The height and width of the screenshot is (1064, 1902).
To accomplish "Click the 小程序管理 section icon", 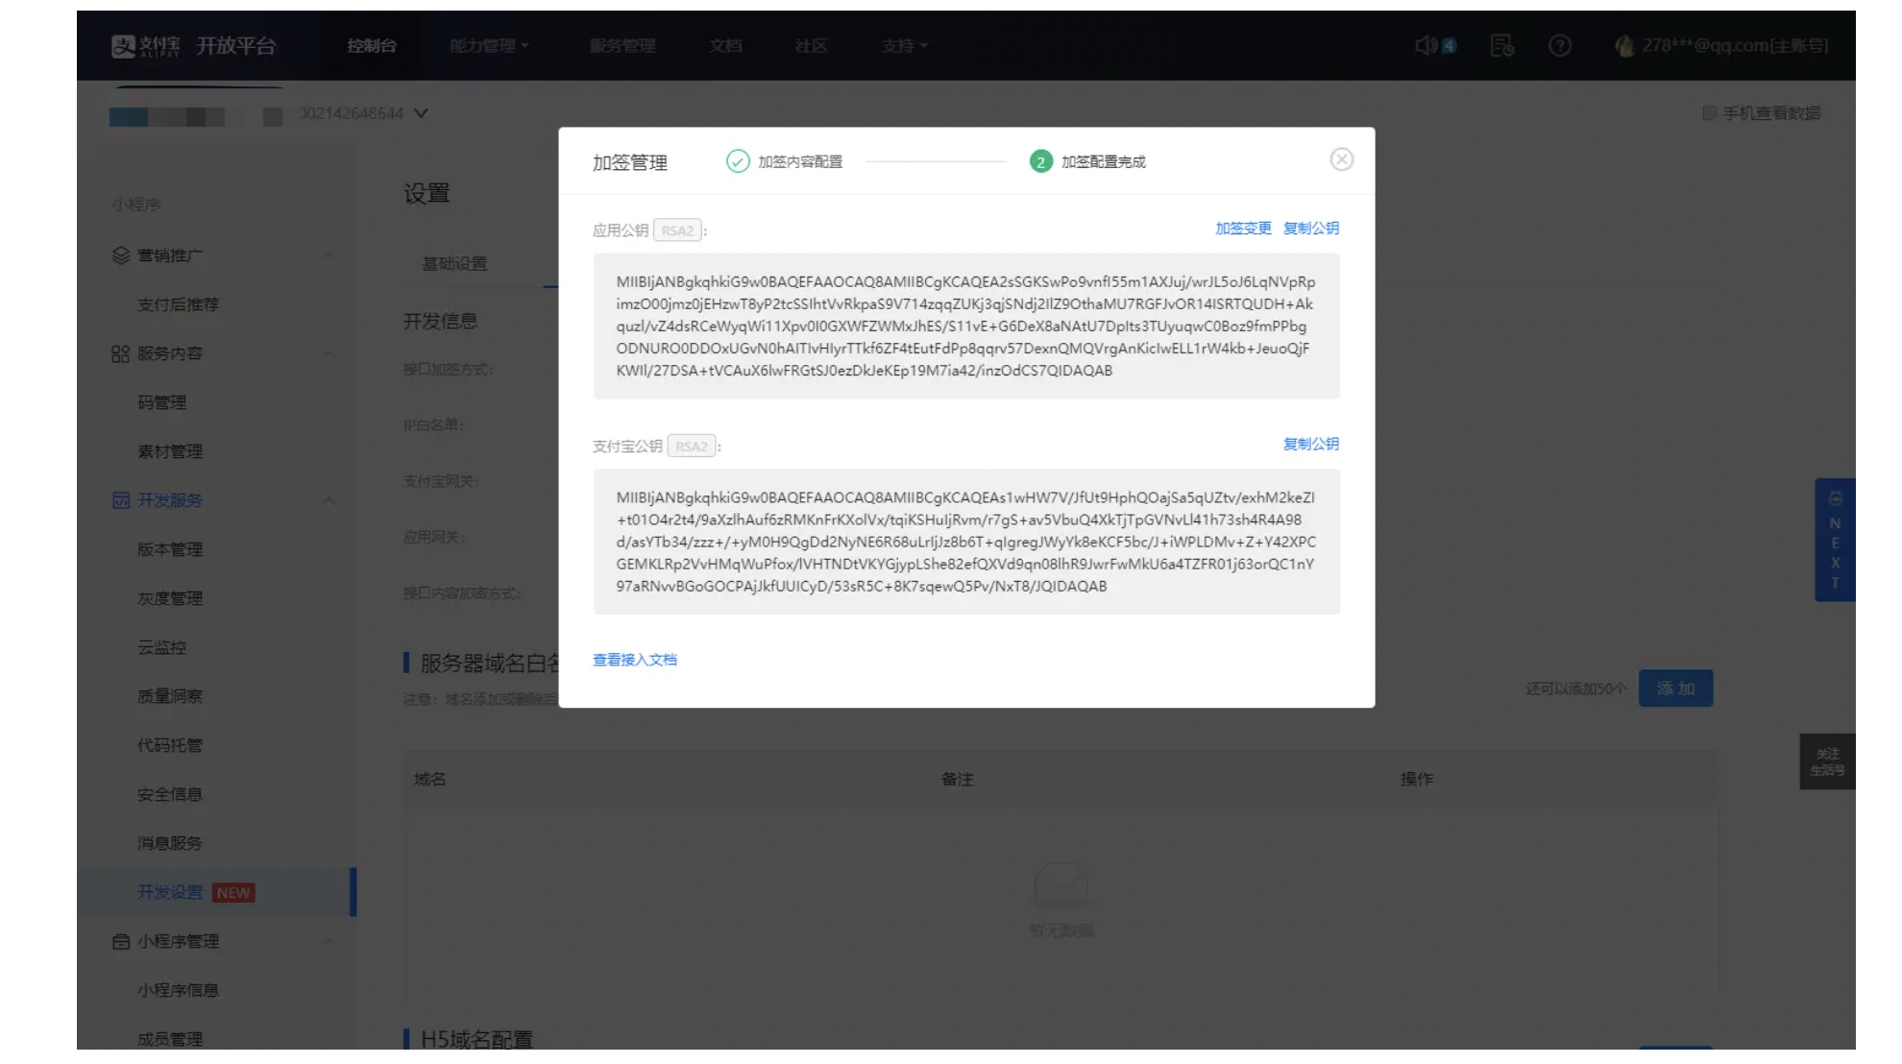I will pyautogui.click(x=121, y=942).
